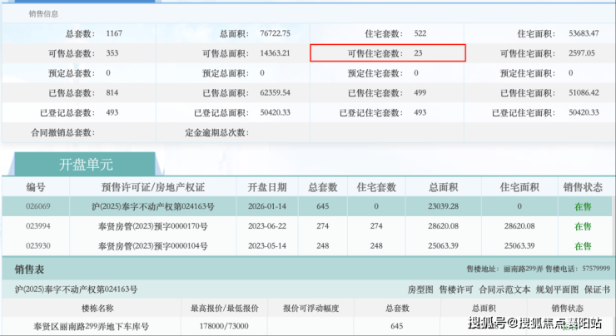Click permit 奉贤房管(2023)预字0000104号
The width and height of the screenshot is (616, 336).
(x=153, y=246)
